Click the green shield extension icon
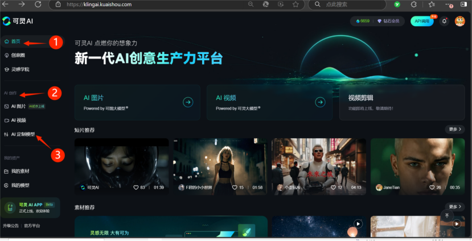 pyautogui.click(x=397, y=4)
